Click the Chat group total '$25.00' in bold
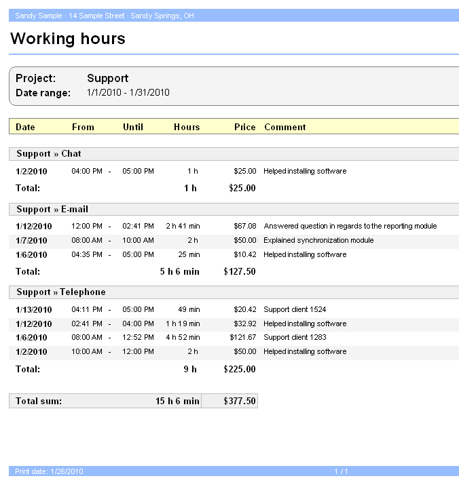Screen dimensions: 459x489 pyautogui.click(x=242, y=188)
